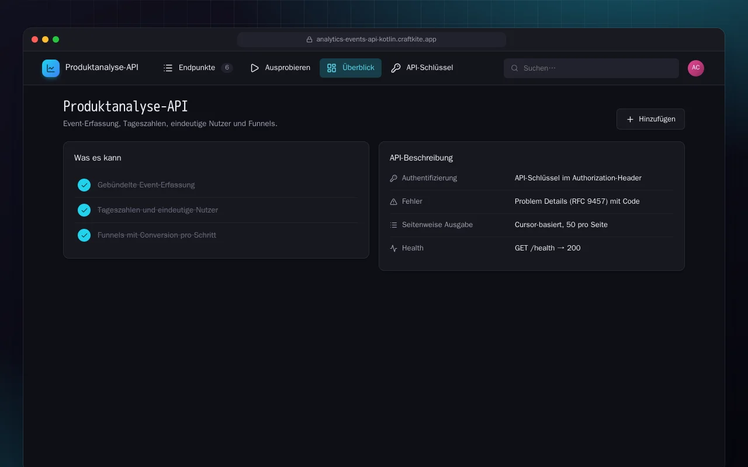The width and height of the screenshot is (748, 467).
Task: Click the plus icon on Hinzufügen
Action: click(x=630, y=119)
